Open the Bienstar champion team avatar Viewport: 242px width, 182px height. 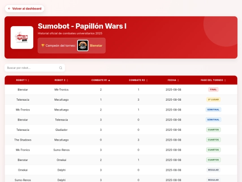(x=83, y=45)
